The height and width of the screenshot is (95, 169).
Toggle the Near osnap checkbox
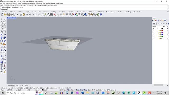coord(6,88)
